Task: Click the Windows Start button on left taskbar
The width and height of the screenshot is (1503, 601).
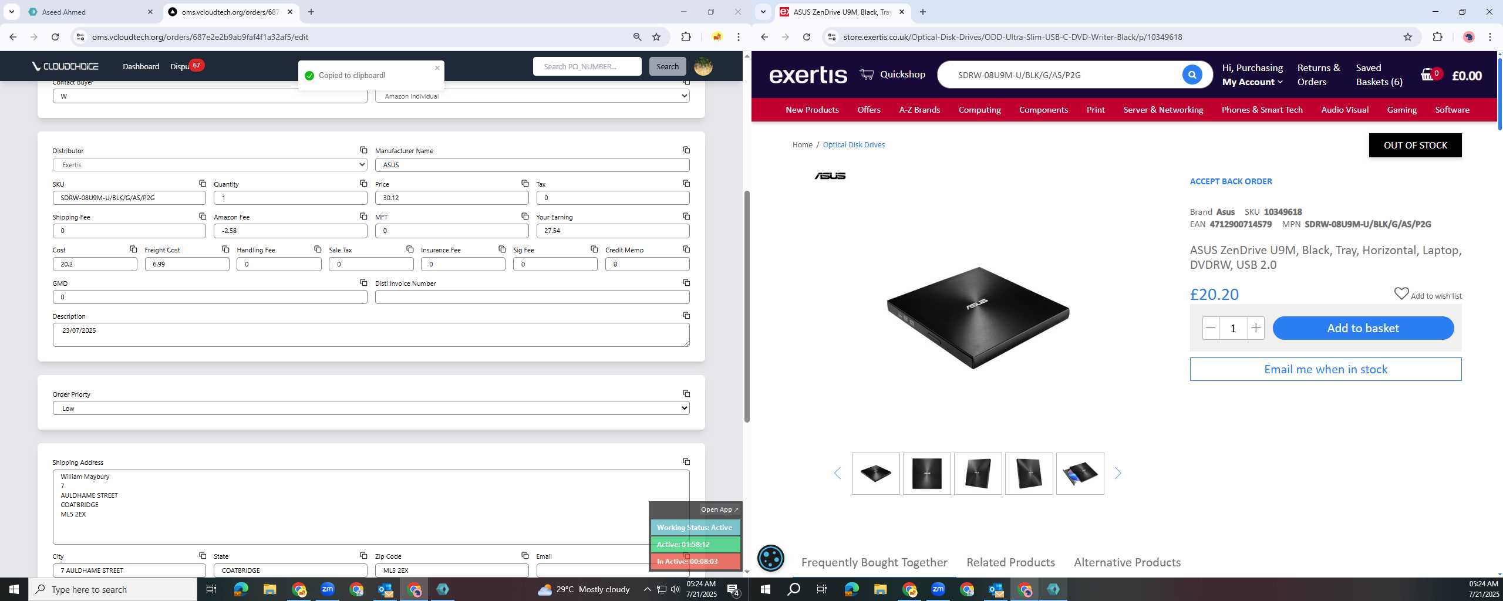Action: [14, 589]
